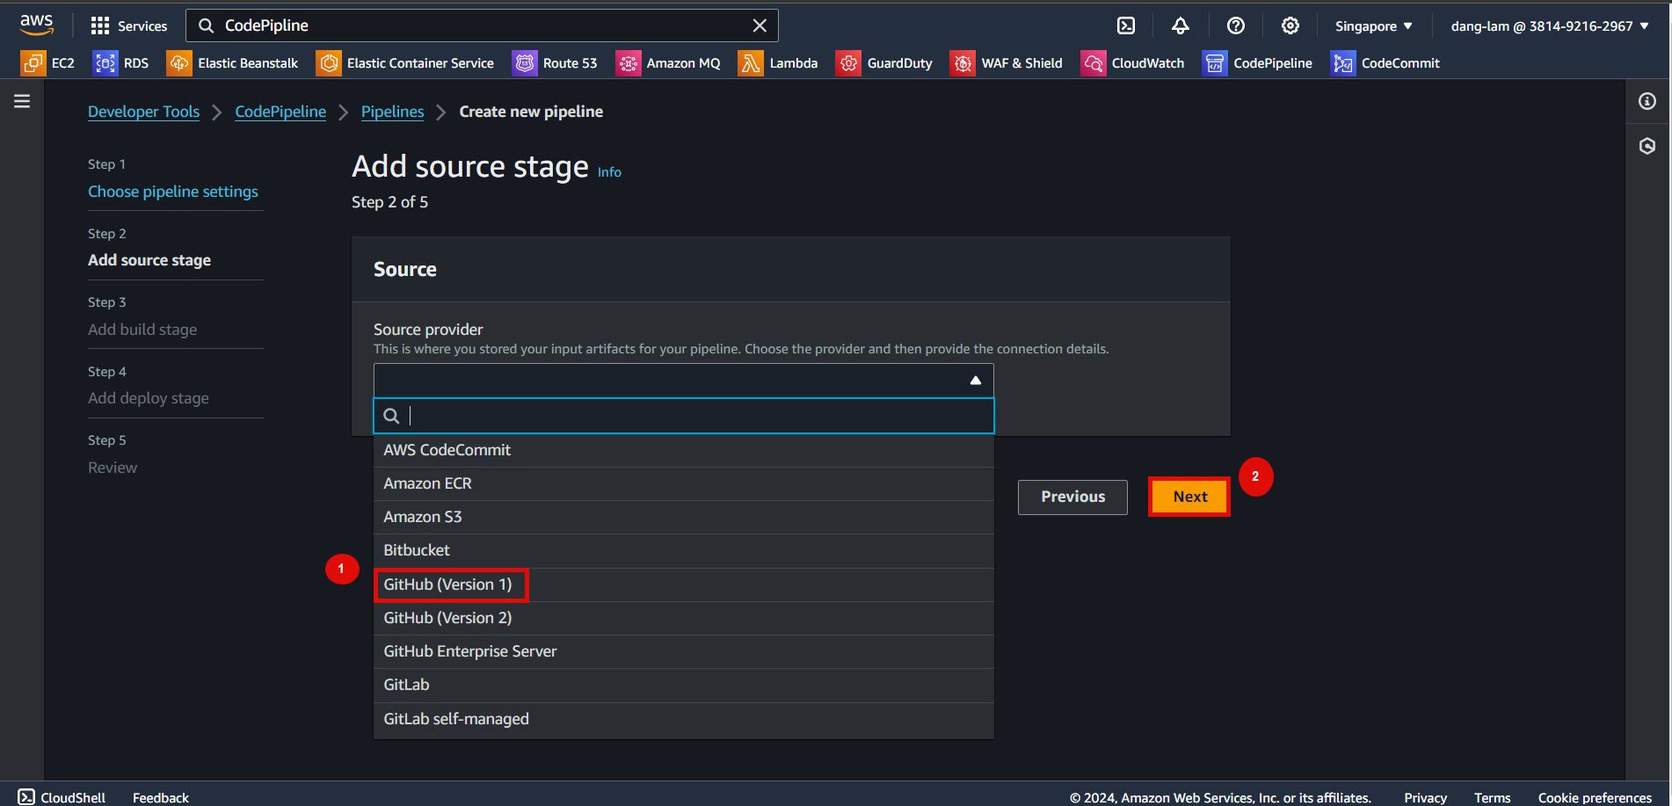Click the Review step label
Screen dimensions: 1672x806
[113, 468]
